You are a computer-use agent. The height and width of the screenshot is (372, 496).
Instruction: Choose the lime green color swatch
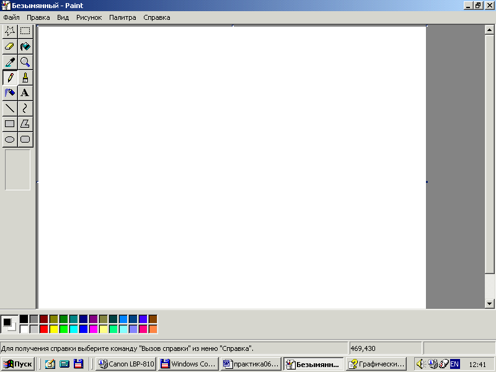(64, 329)
